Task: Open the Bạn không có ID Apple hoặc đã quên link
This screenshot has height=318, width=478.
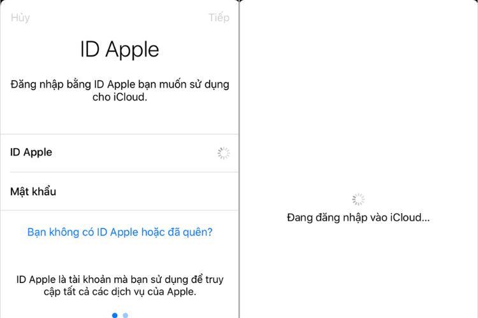Action: point(120,232)
